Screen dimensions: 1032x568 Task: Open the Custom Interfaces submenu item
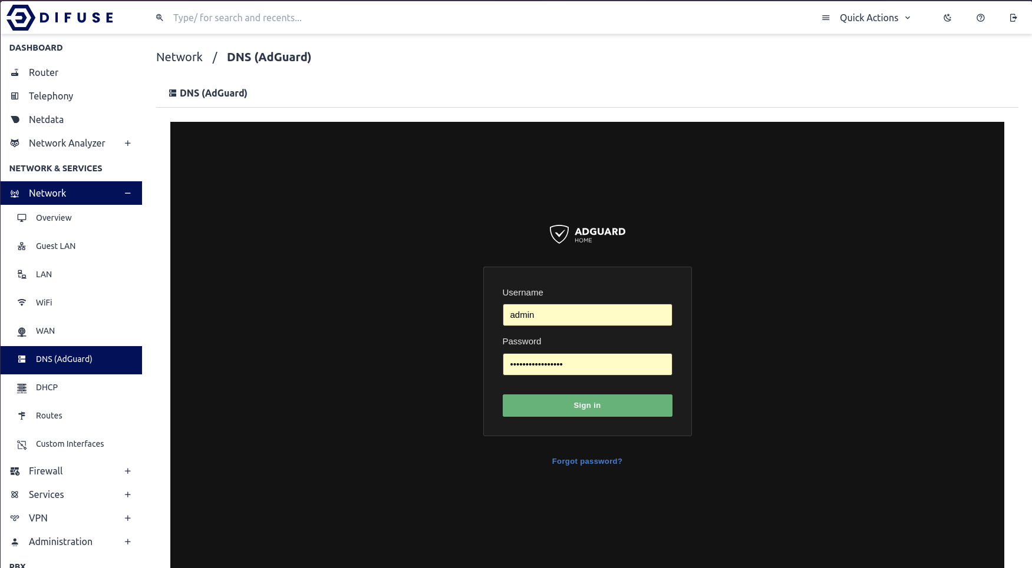71,444
